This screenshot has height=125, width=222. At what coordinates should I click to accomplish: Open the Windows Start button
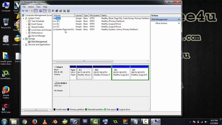[5, 122]
